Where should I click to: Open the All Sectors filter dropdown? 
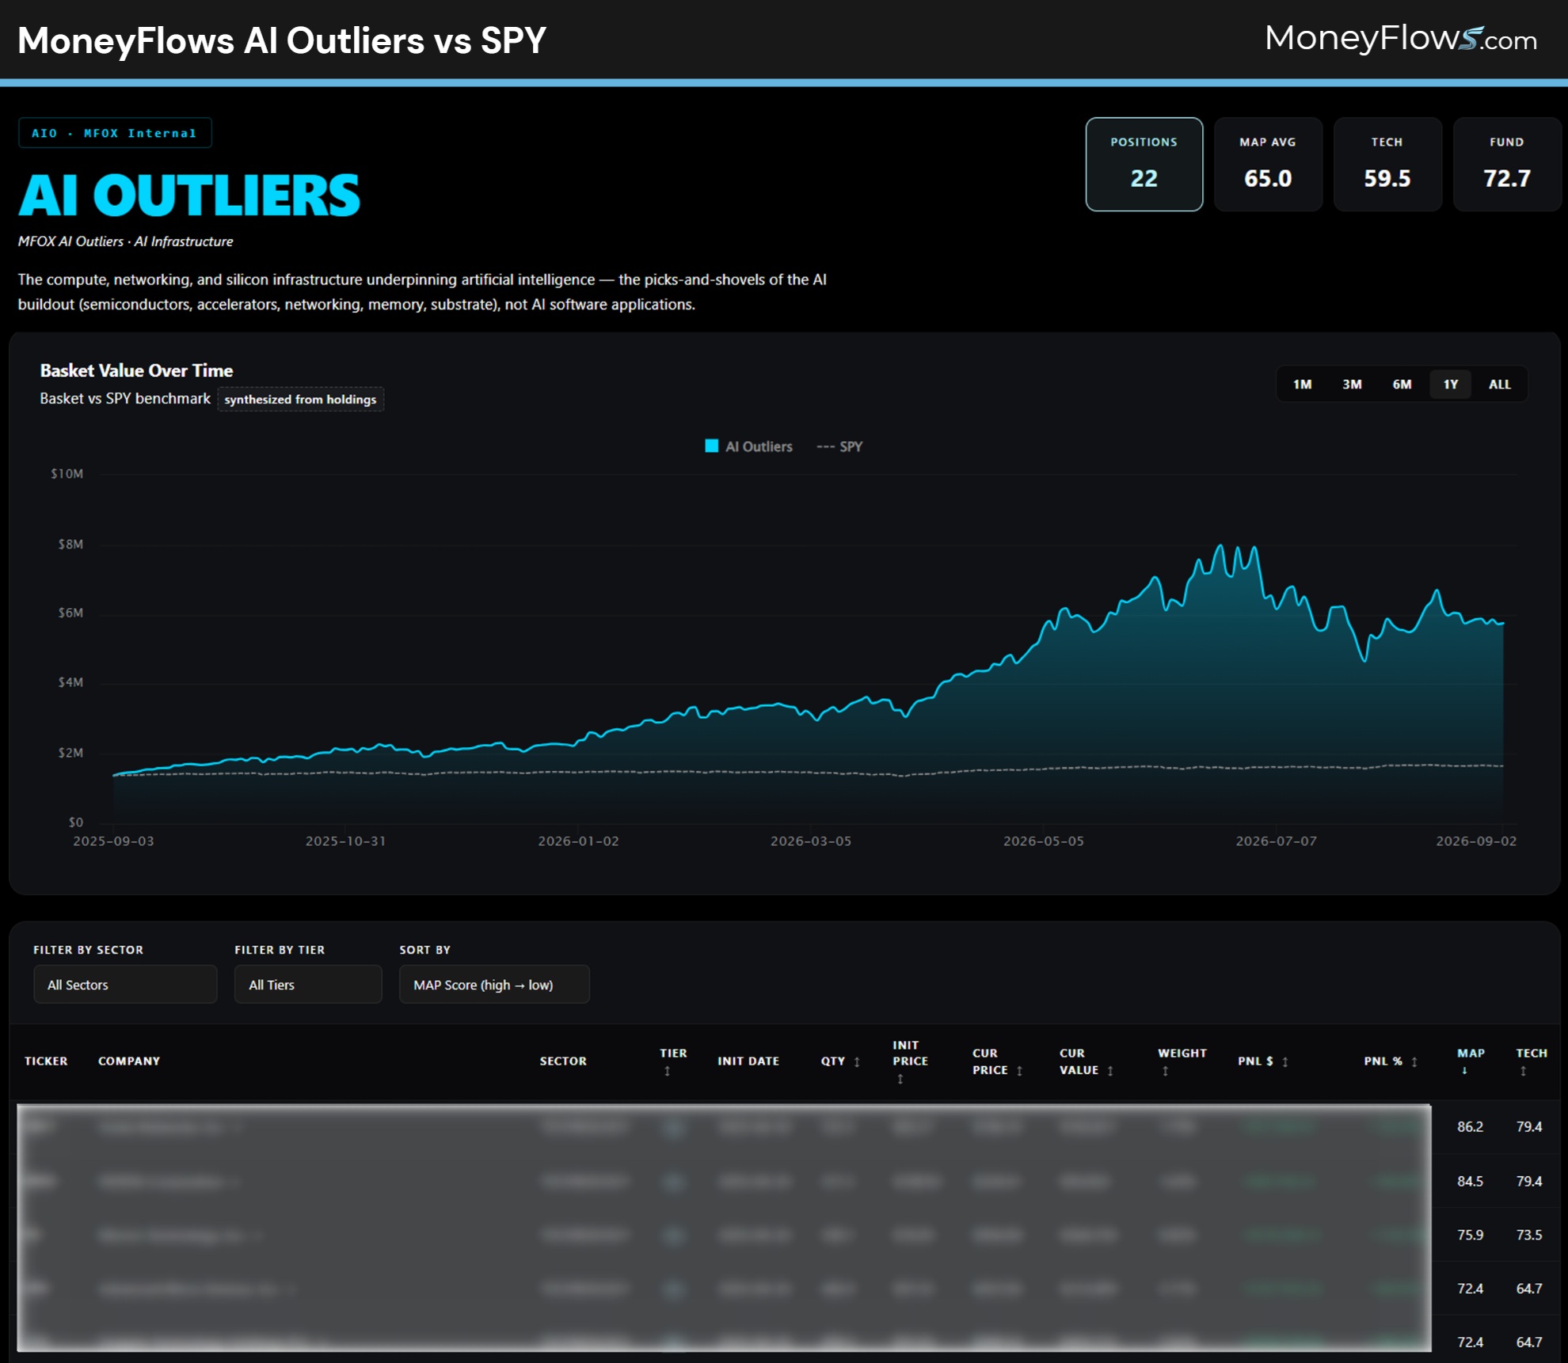click(x=125, y=985)
